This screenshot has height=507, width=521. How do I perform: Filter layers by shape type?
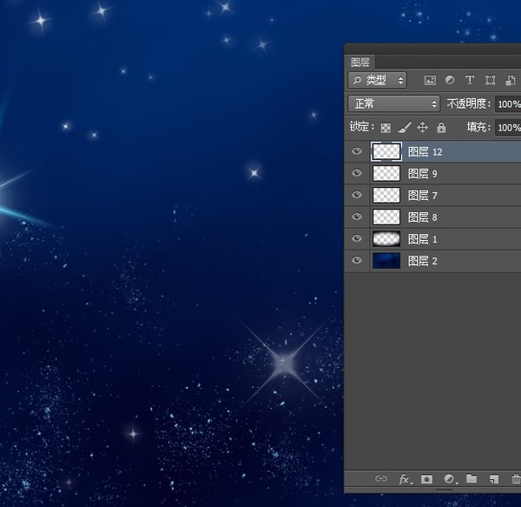[490, 80]
